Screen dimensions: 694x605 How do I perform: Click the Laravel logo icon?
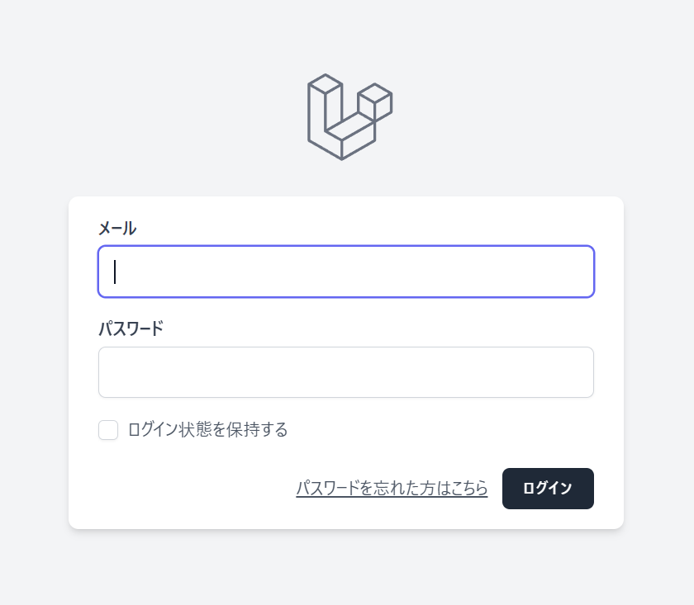(349, 116)
